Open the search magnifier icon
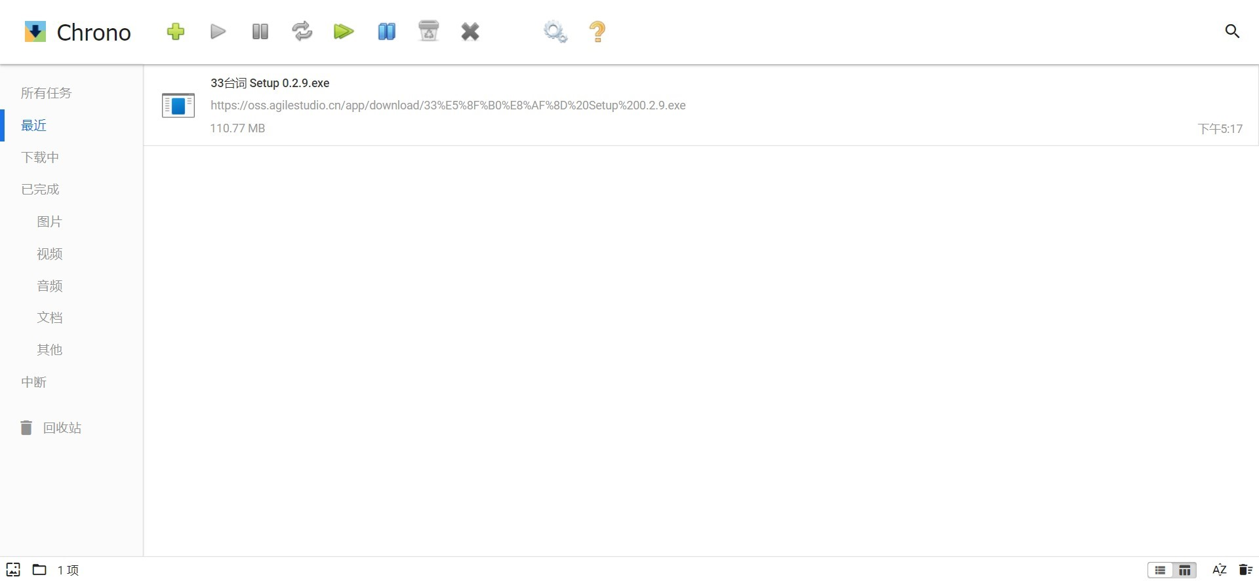This screenshot has height=581, width=1259. tap(1232, 31)
